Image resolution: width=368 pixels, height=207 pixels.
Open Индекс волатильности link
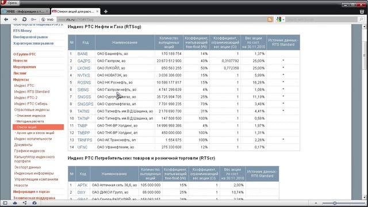coord(33,139)
